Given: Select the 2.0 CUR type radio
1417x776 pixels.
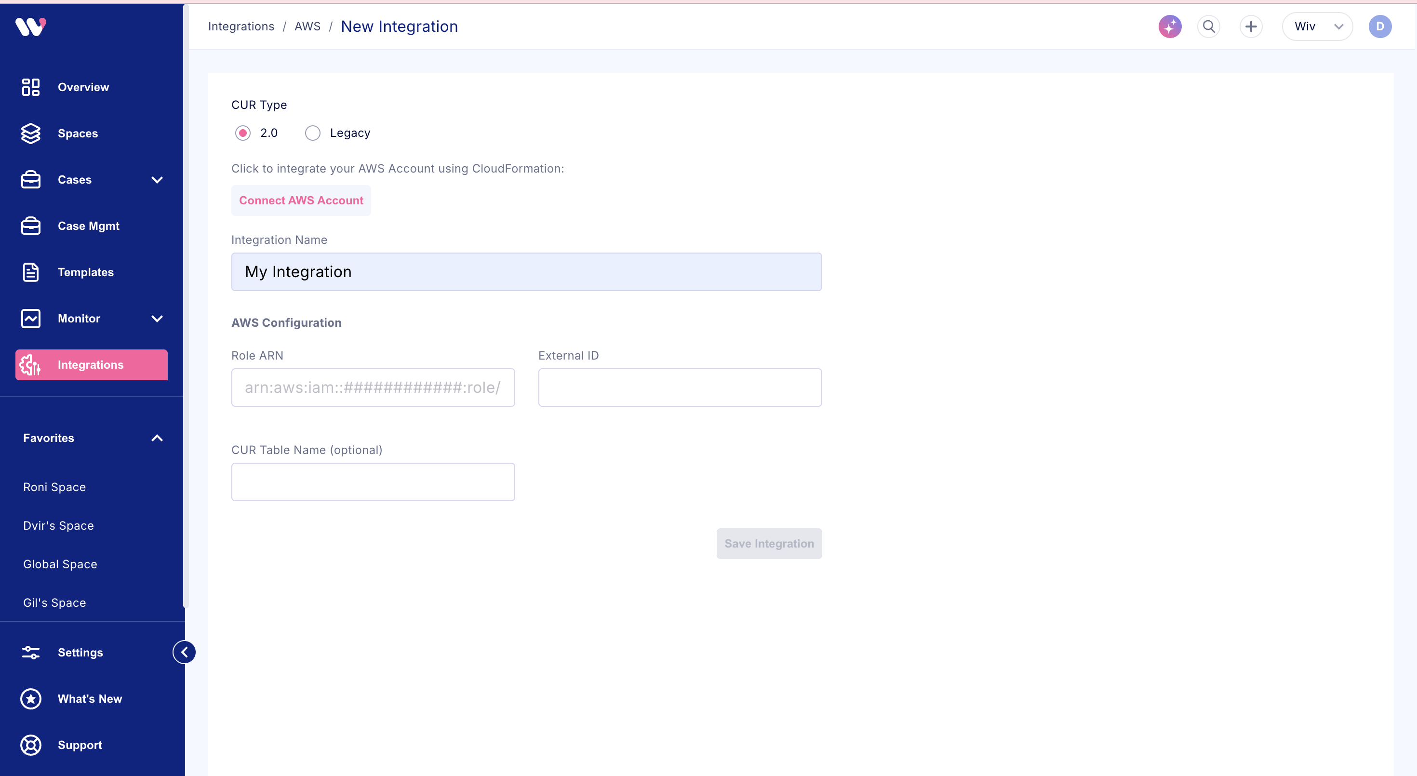Looking at the screenshot, I should (242, 133).
